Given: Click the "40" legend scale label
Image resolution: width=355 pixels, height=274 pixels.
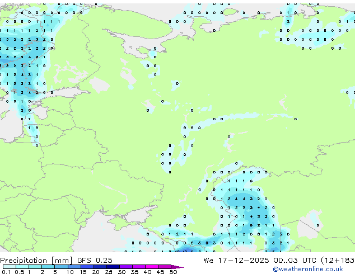Looking at the screenshot, I should [x=147, y=272].
